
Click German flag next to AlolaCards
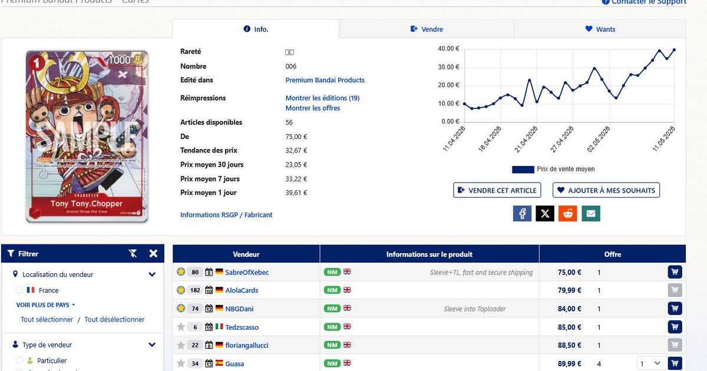(x=219, y=290)
